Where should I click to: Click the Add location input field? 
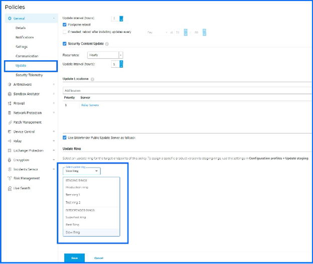[x=187, y=91]
